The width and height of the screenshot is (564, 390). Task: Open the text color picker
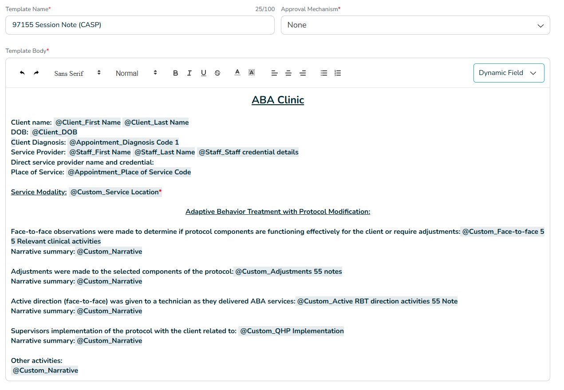tap(237, 73)
